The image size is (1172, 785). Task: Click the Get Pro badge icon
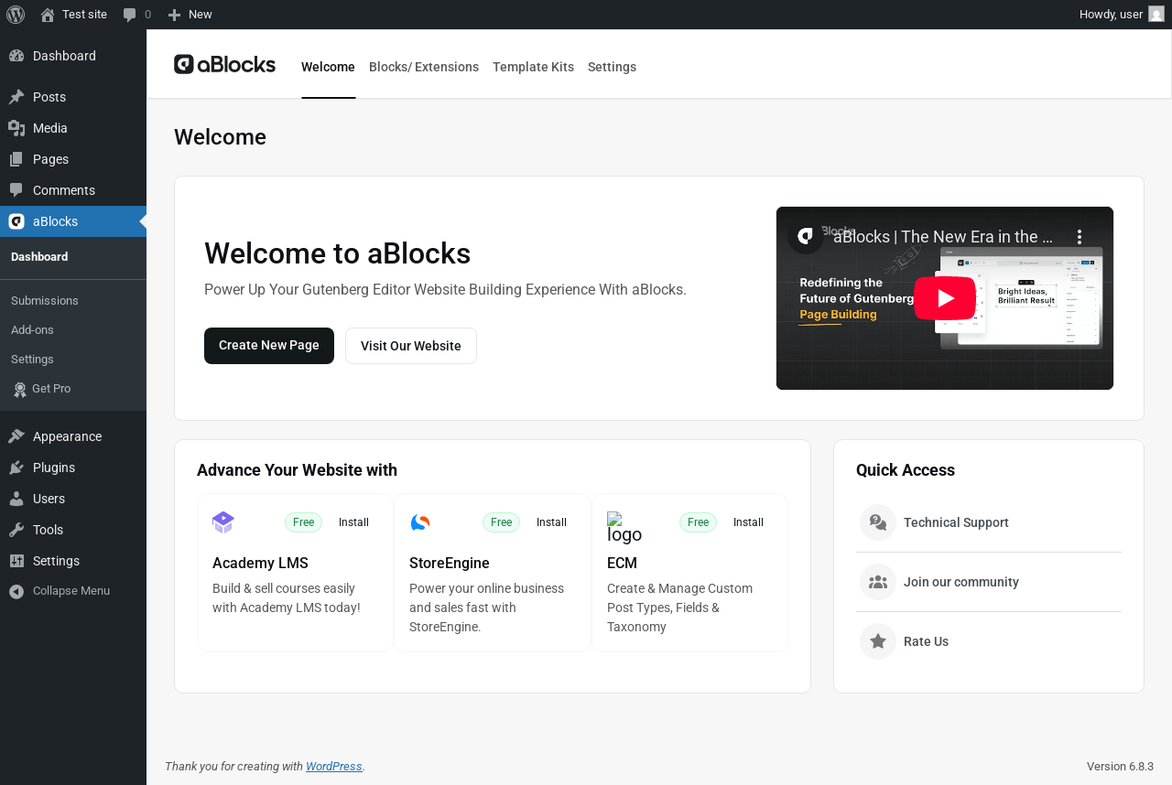coord(20,390)
